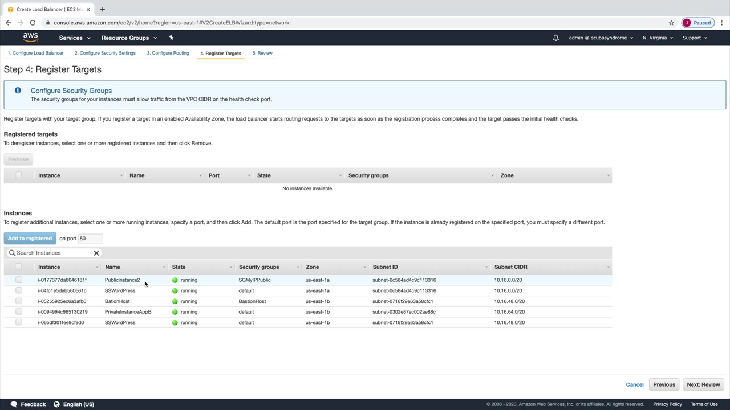Open the admin @ scubasyndrome account menu
This screenshot has width=730, height=410.
pyautogui.click(x=602, y=38)
